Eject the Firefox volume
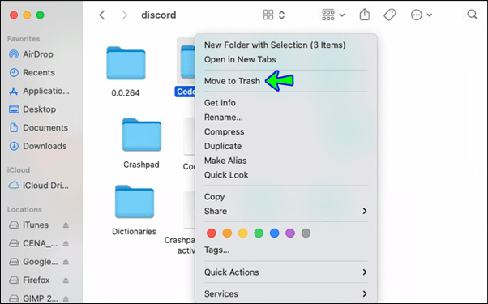Viewport: 488px width, 304px height. 66,280
